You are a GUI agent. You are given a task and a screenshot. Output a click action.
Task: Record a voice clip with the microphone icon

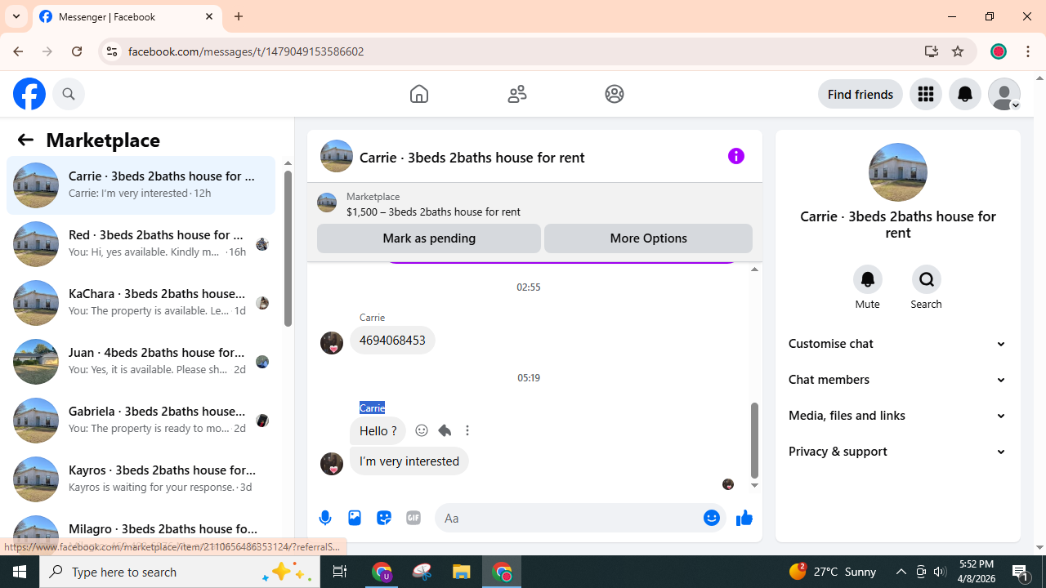(x=325, y=518)
